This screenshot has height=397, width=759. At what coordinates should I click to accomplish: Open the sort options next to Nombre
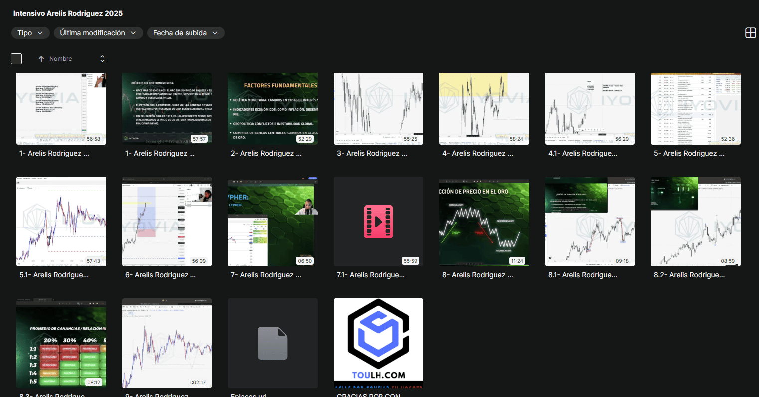[x=102, y=59]
